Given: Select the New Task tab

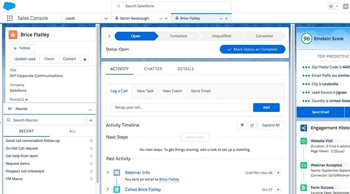Looking at the screenshot, I should point(145,91).
